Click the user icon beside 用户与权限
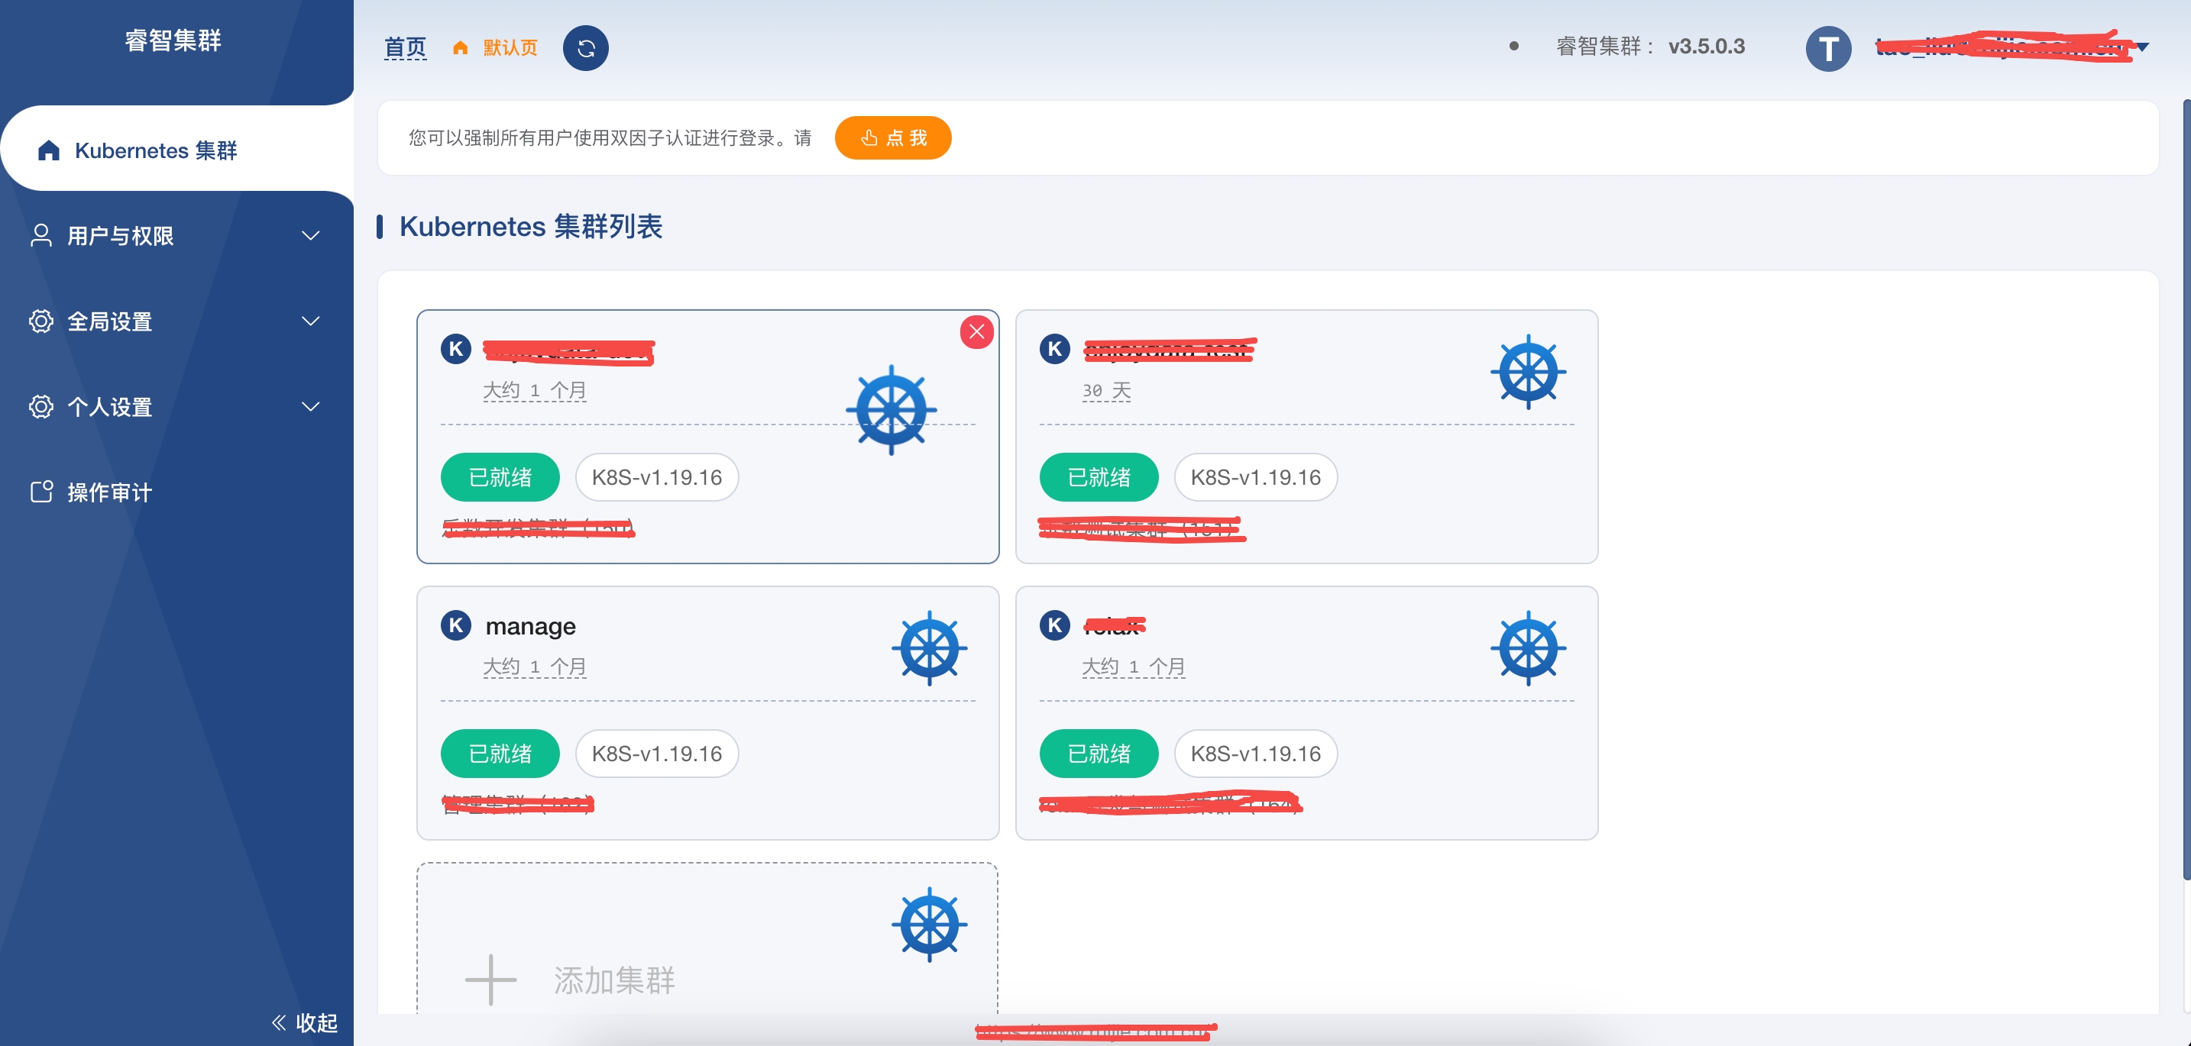2191x1046 pixels. [40, 235]
